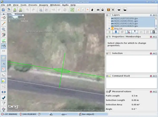Collapse the Layers panel
The image size is (158, 117).
pyautogui.click(x=107, y=15)
